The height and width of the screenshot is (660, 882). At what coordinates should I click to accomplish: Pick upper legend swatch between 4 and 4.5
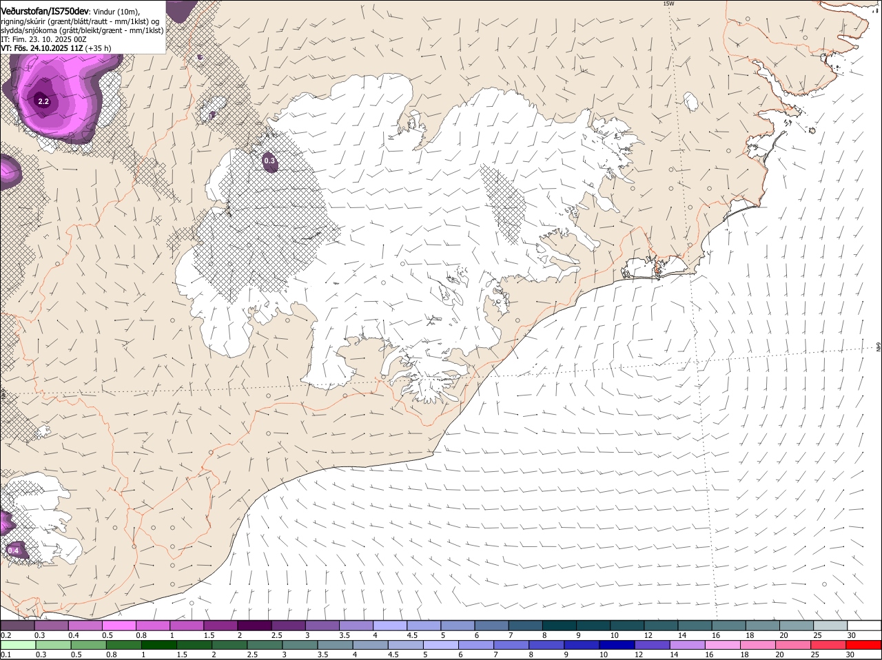pyautogui.click(x=391, y=626)
